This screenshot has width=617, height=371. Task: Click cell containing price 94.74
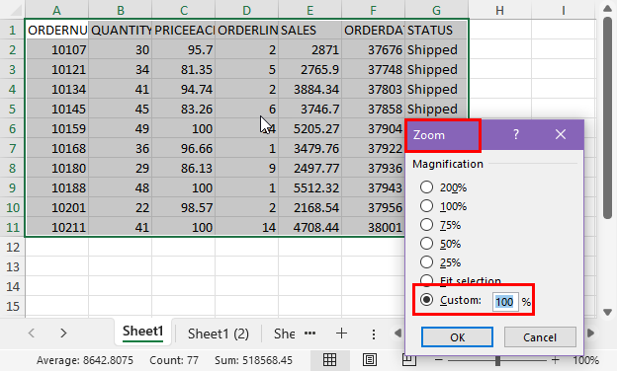[x=184, y=89]
